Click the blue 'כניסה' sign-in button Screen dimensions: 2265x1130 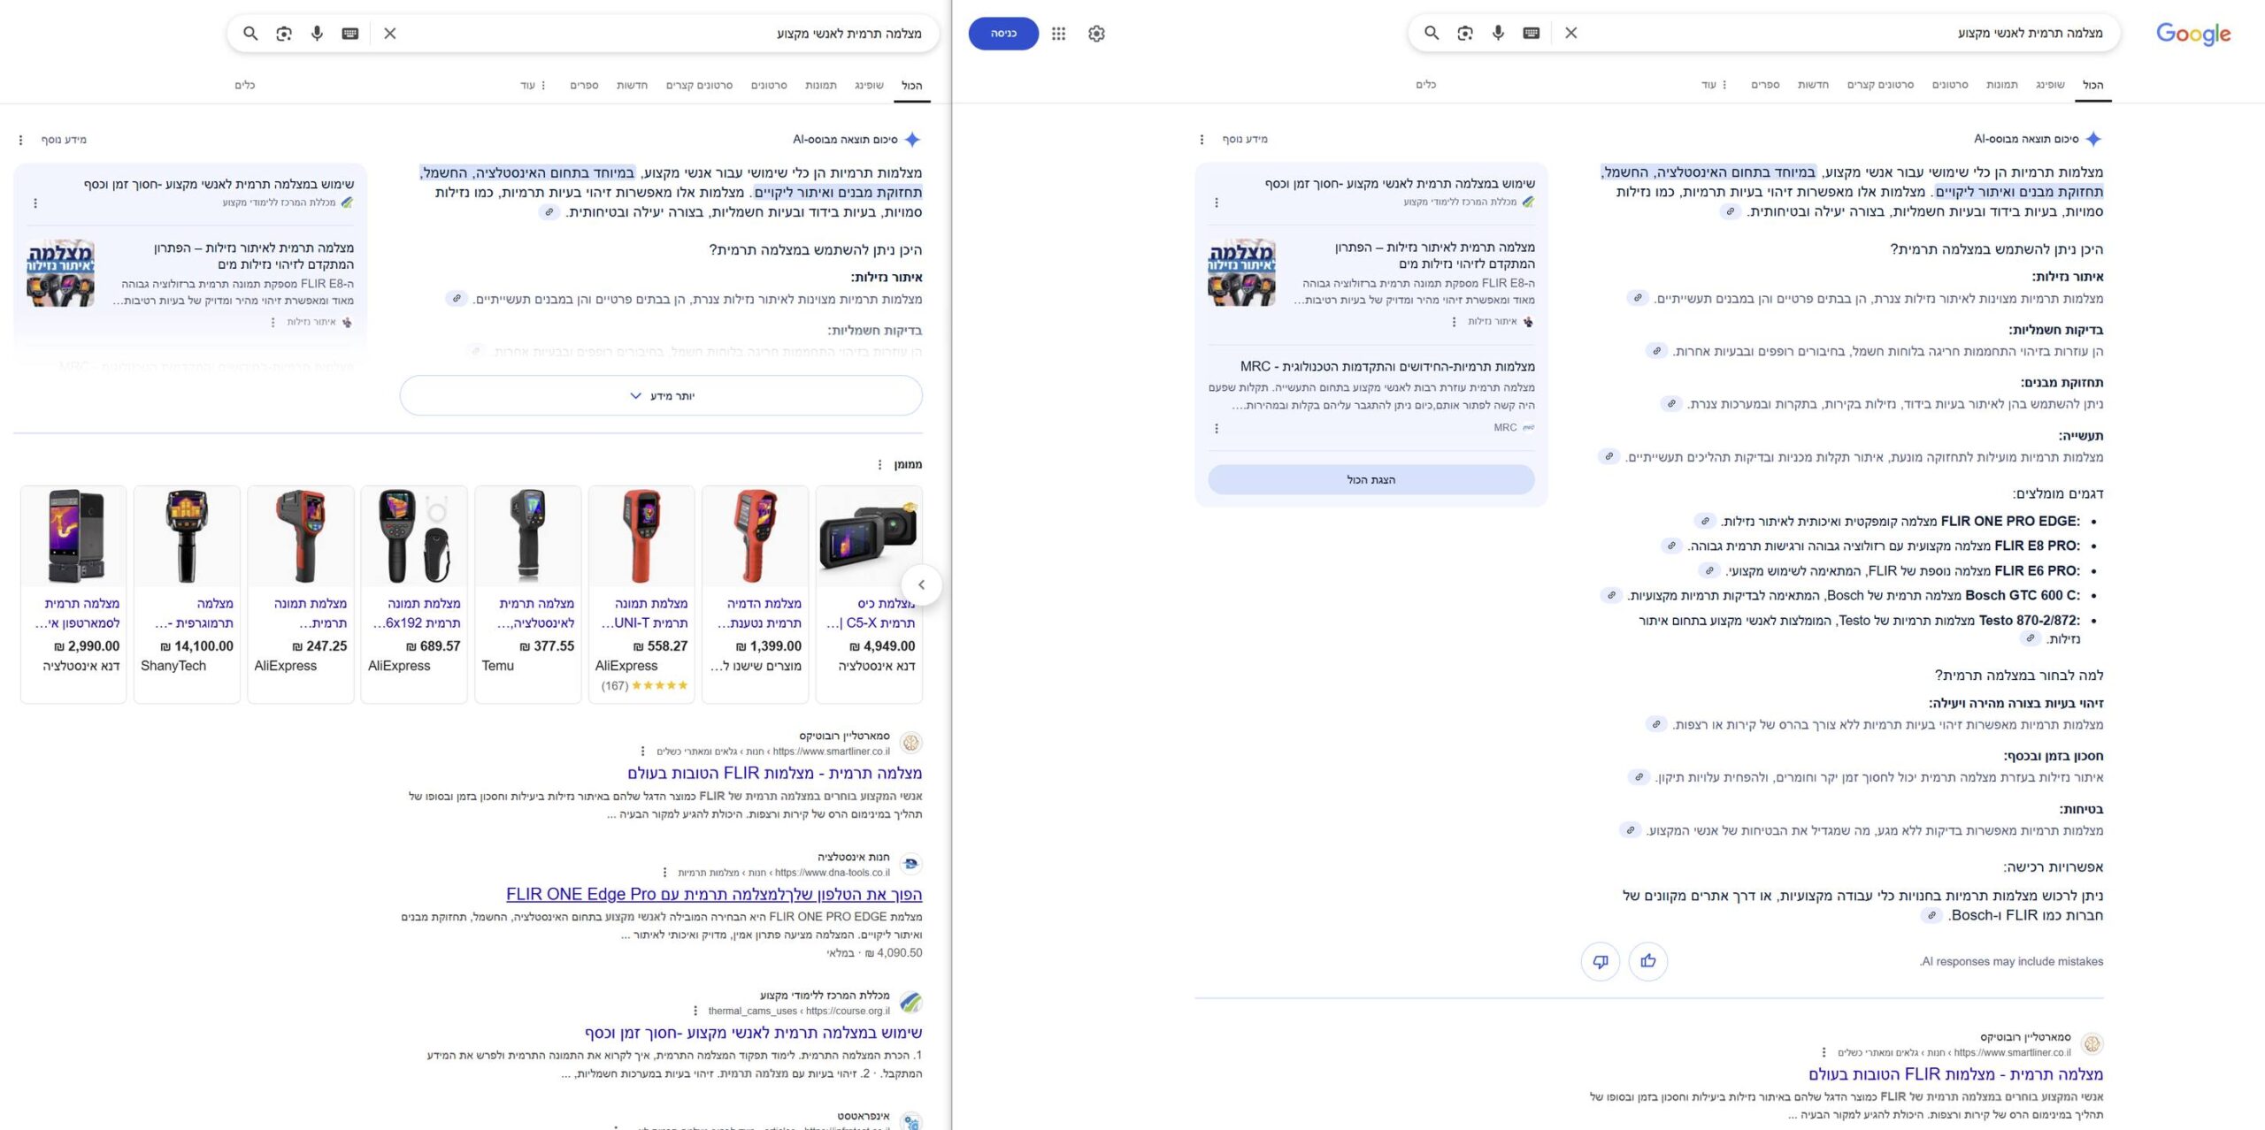(1002, 34)
